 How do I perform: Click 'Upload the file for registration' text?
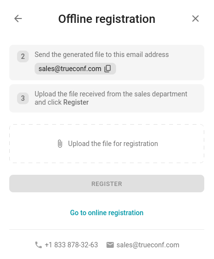pos(113,144)
